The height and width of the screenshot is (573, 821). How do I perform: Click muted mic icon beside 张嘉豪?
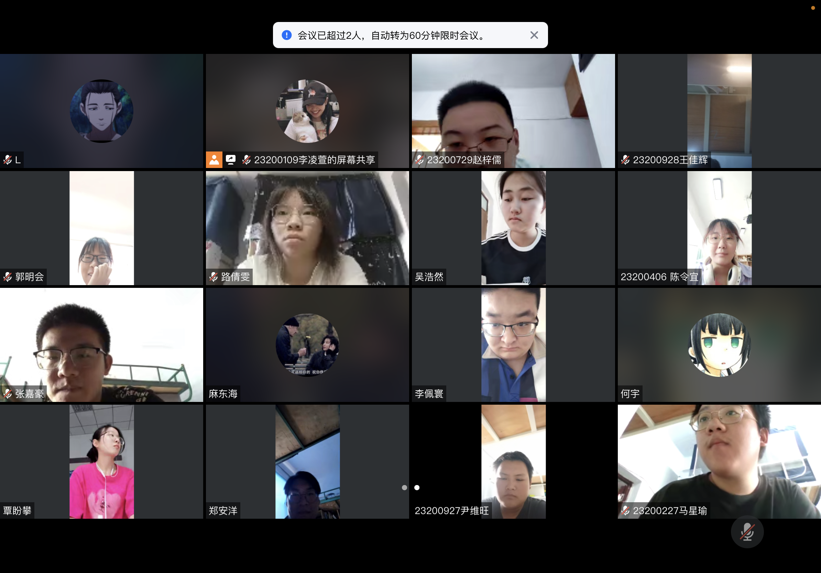coord(8,394)
